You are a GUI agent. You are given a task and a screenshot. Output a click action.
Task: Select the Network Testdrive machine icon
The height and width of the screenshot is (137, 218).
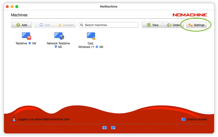[x=59, y=36]
